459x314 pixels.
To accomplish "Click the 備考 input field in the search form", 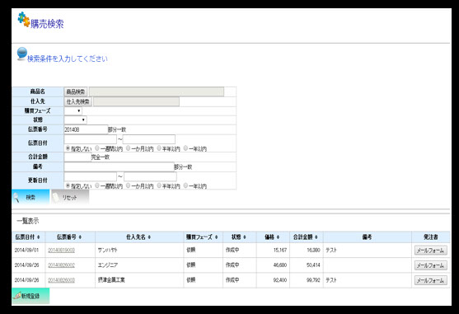I will click(x=119, y=166).
